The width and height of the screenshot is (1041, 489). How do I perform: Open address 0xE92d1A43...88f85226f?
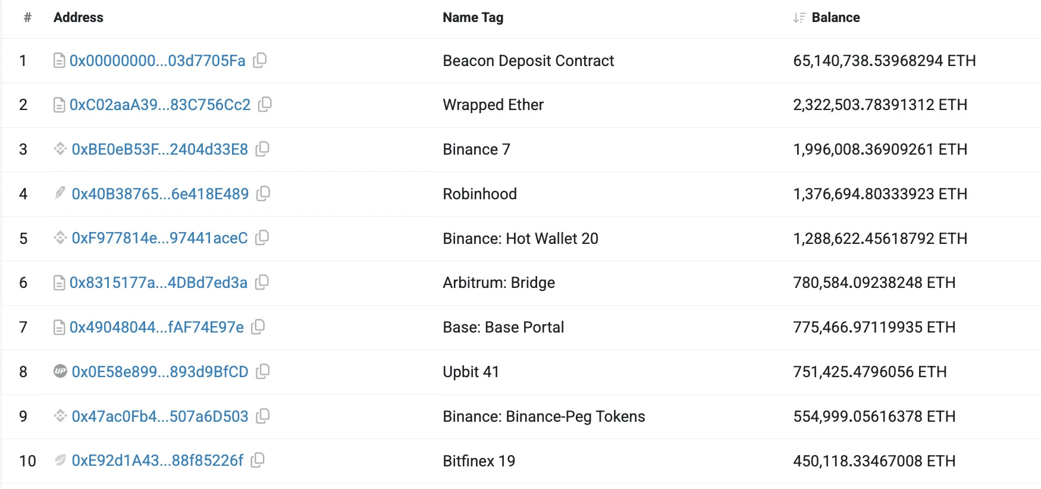[157, 460]
